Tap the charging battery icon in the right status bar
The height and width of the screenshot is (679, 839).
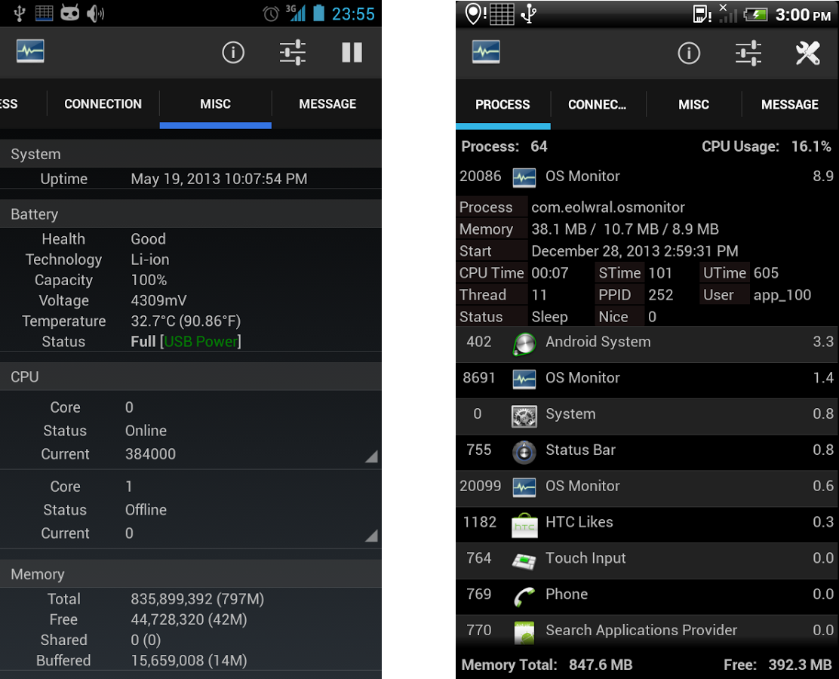pos(755,14)
